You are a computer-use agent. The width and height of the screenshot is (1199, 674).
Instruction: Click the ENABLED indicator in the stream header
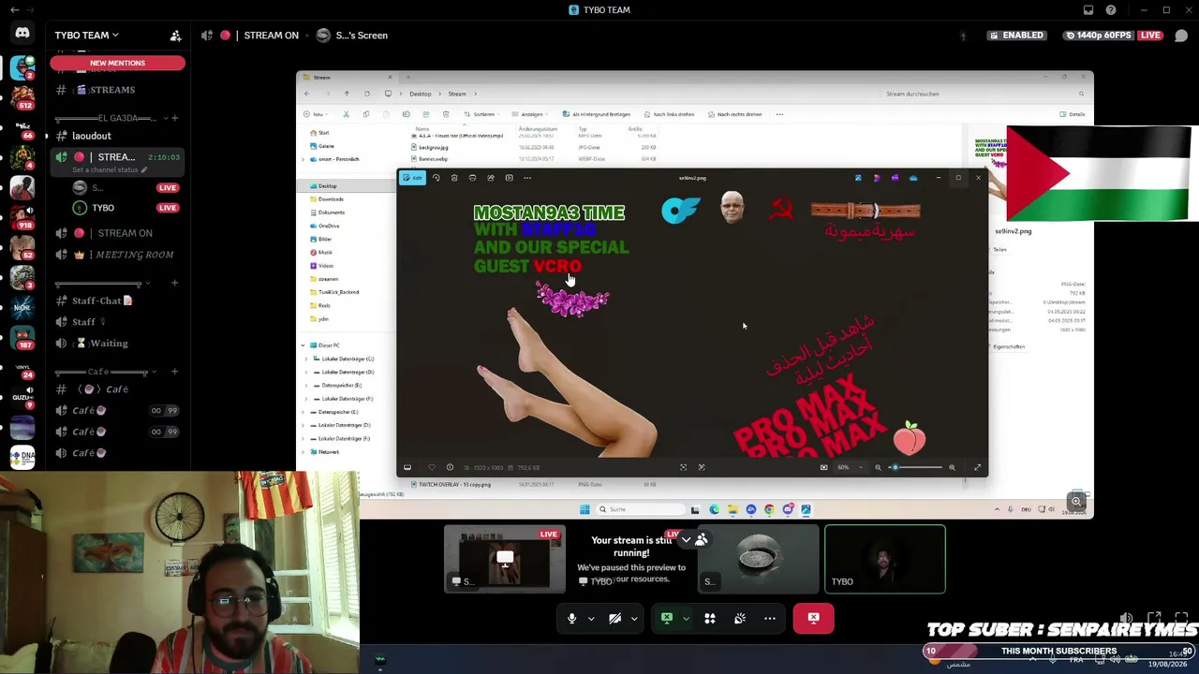(1016, 36)
